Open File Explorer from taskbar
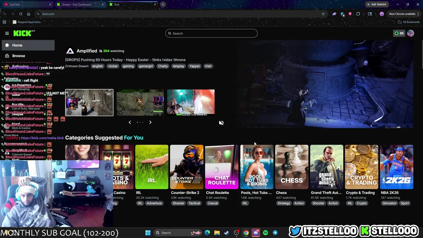423x238 pixels. [217, 233]
